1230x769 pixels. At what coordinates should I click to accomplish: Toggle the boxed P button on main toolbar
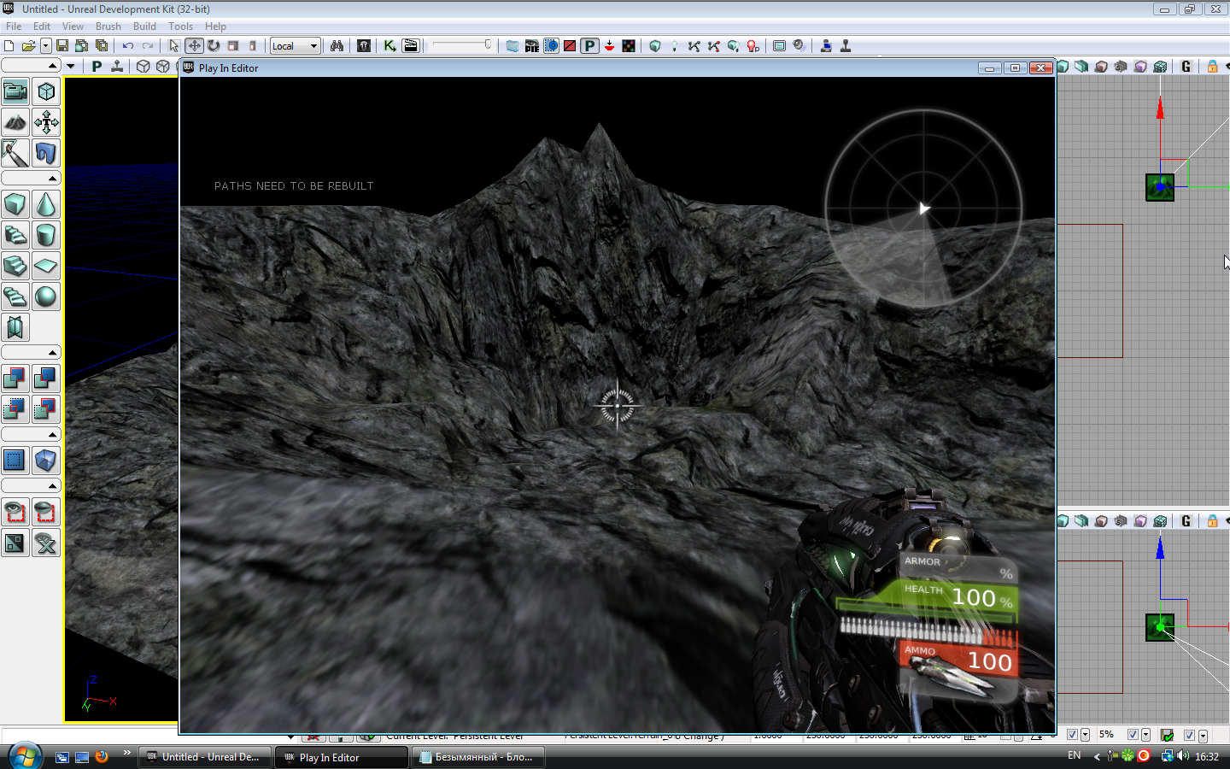[590, 46]
